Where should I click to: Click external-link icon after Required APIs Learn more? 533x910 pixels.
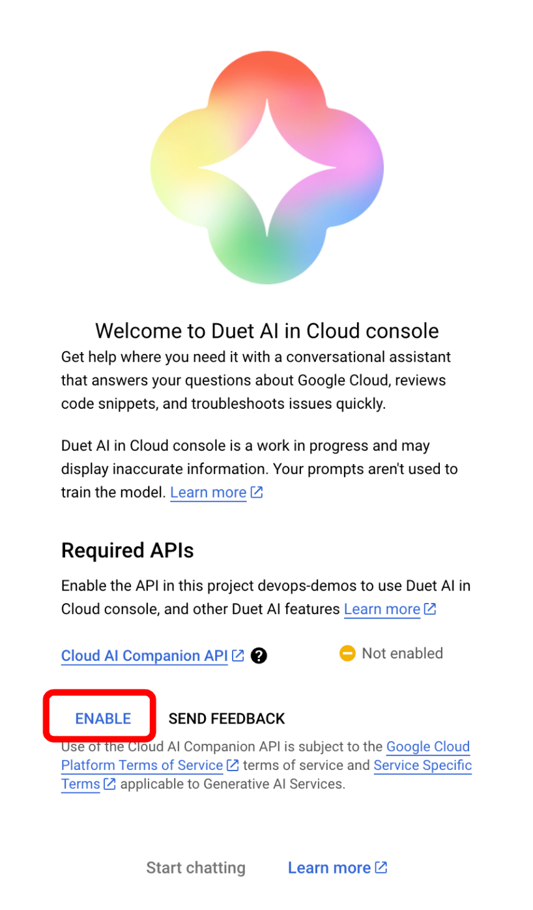[430, 609]
